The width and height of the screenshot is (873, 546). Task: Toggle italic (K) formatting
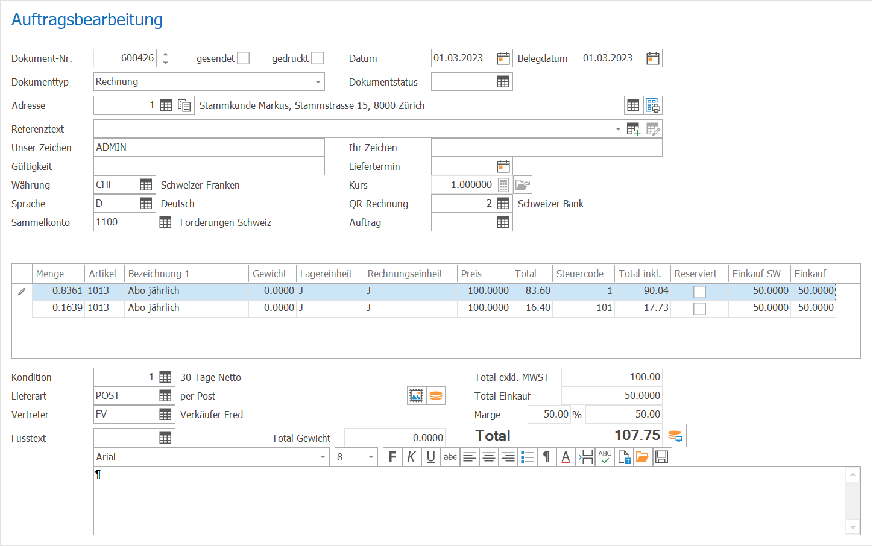412,457
